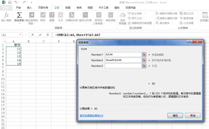
Task: Switch to the Data (数据) tab
Action: click(x=68, y=8)
